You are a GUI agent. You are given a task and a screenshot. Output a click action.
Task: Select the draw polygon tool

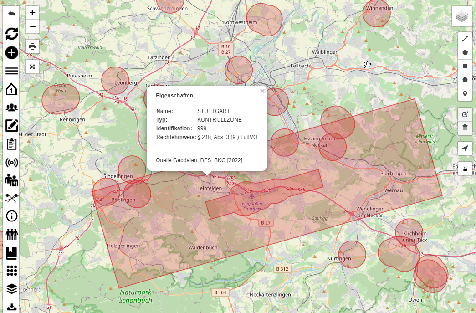tap(465, 52)
